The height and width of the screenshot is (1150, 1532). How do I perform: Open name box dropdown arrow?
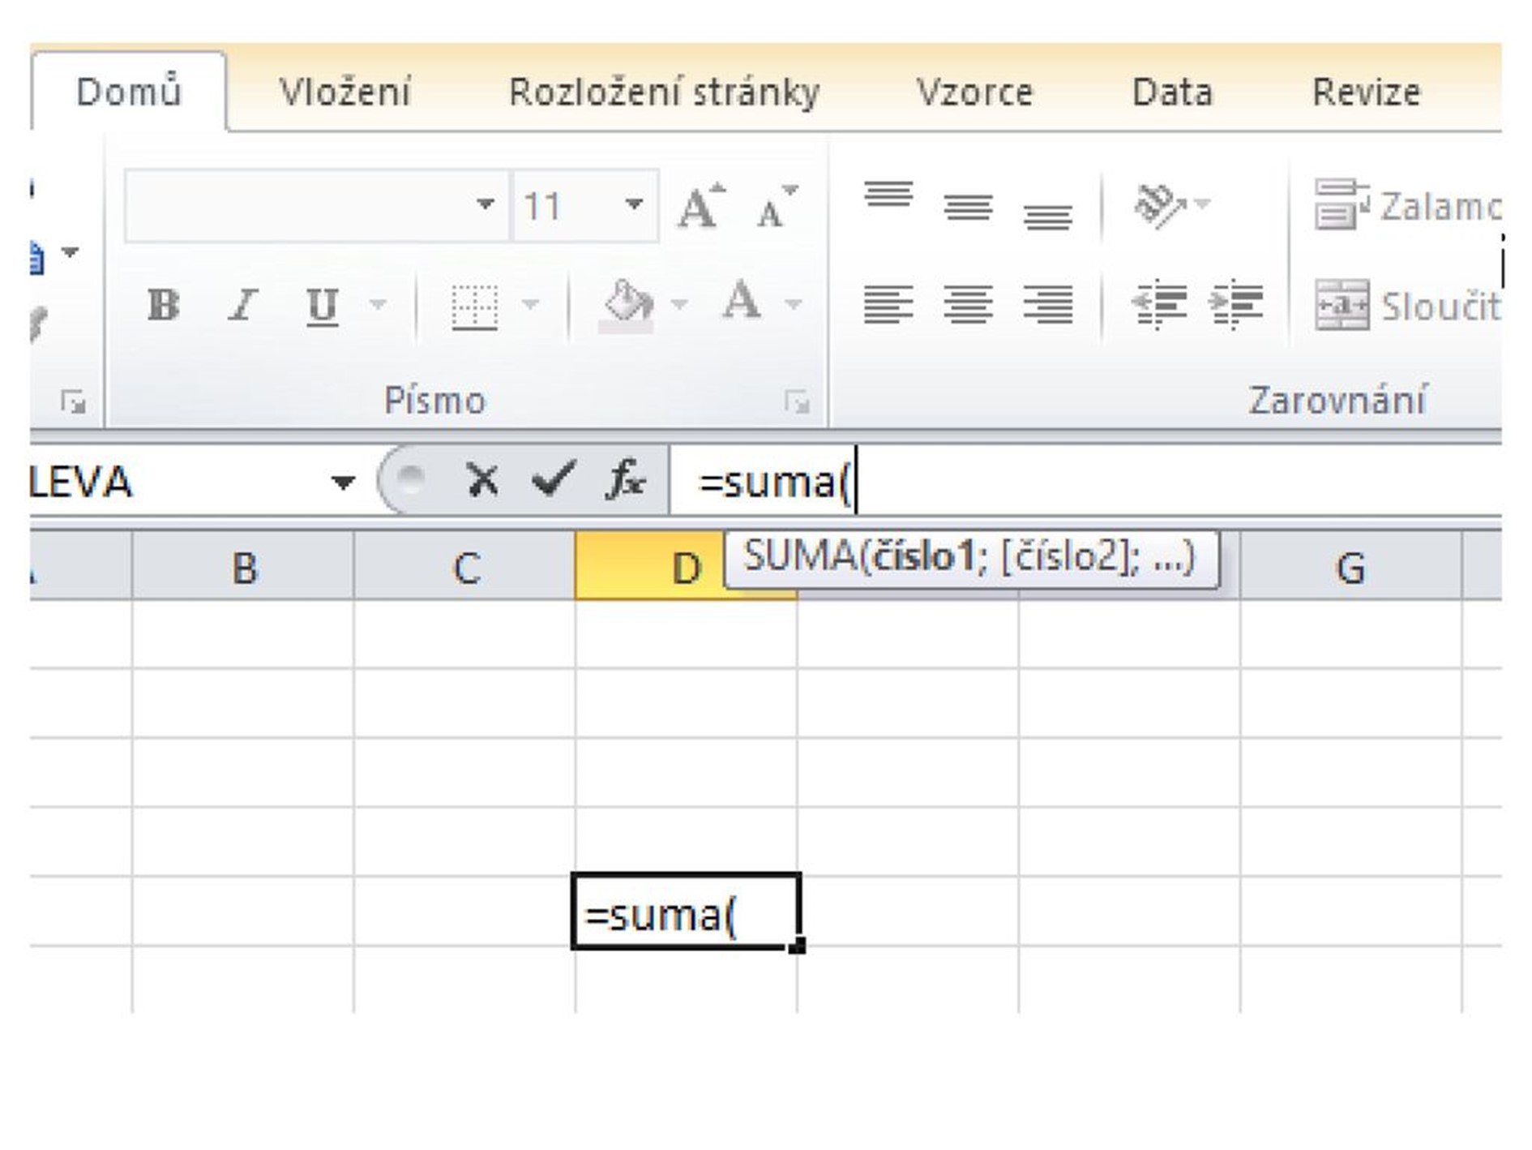point(343,483)
